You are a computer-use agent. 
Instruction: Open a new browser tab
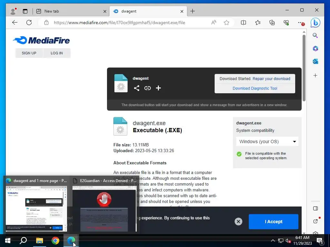[192, 11]
